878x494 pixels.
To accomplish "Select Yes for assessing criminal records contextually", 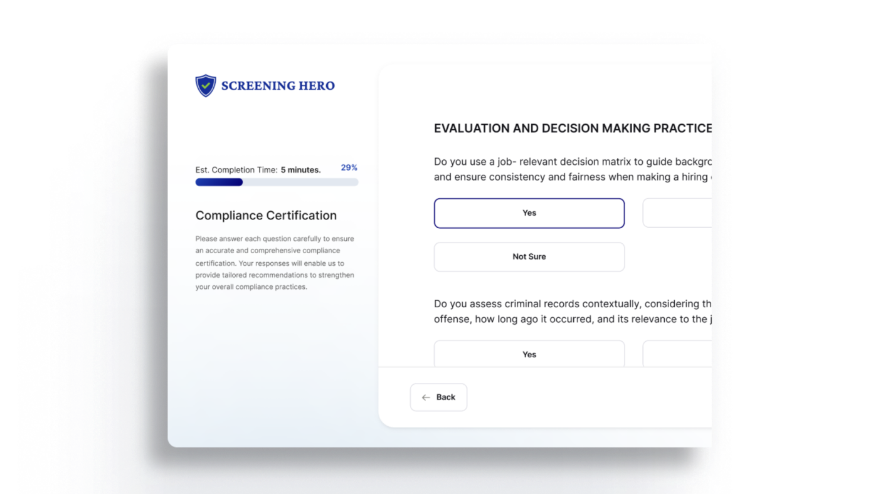I will pyautogui.click(x=529, y=354).
